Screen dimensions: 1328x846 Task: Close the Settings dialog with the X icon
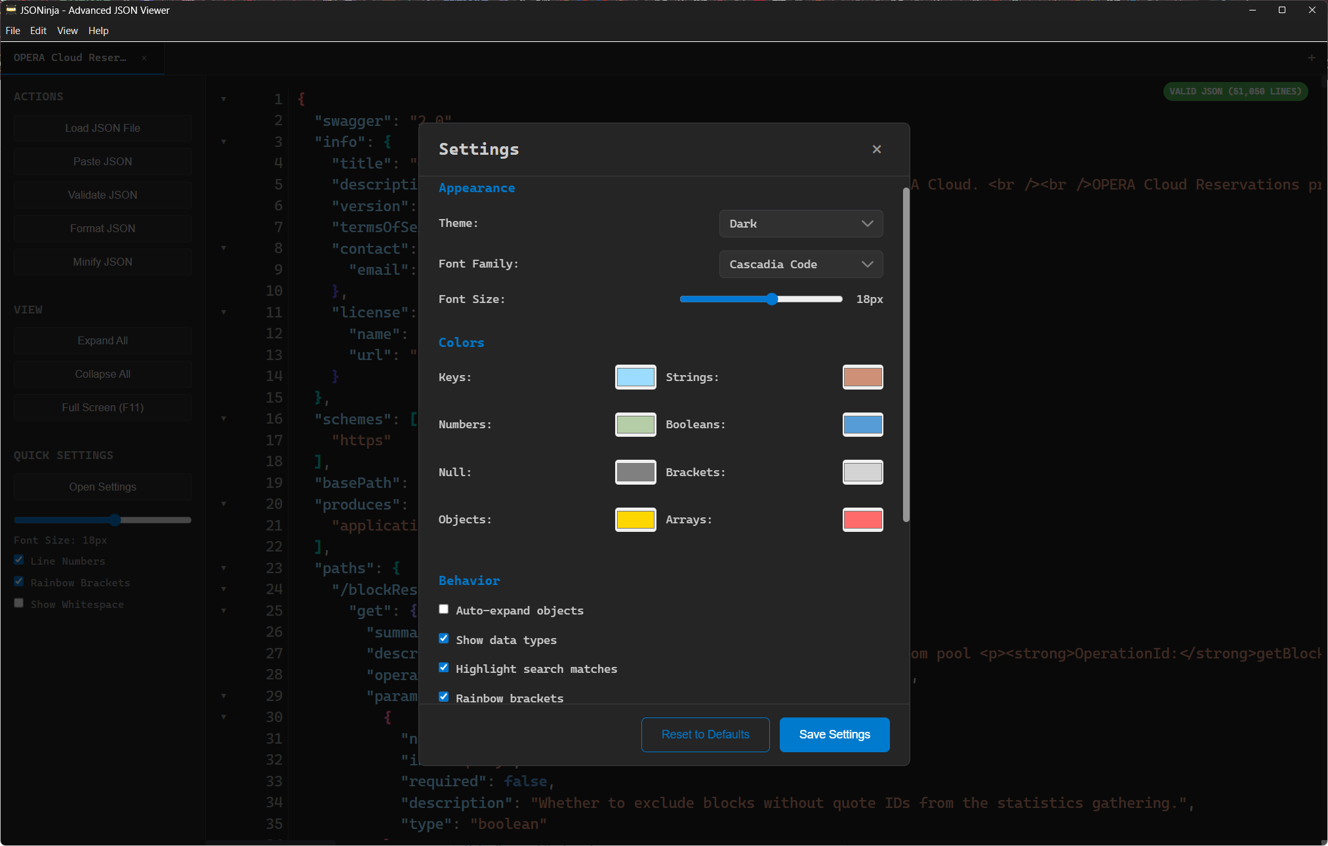876,150
